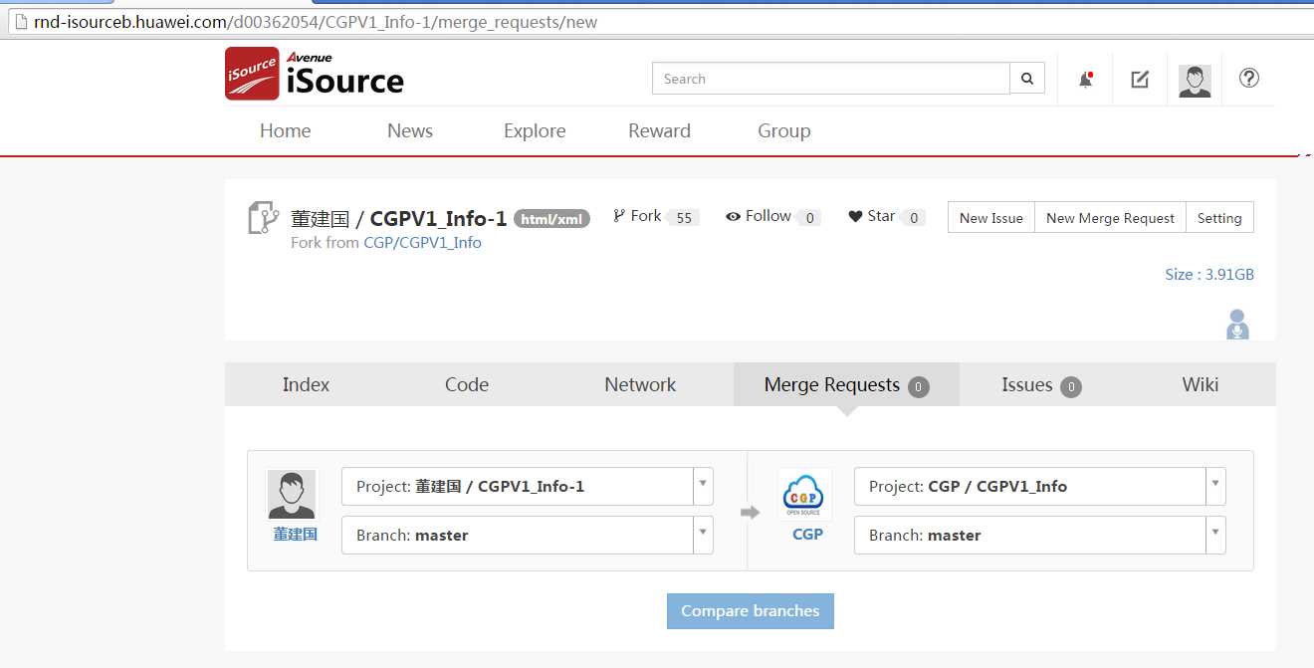Click the source branch dropdown arrow
Image resolution: width=1314 pixels, height=668 pixels.
[703, 535]
